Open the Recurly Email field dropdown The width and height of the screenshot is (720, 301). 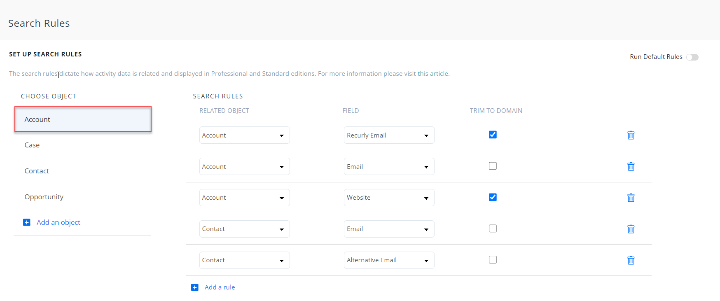tap(389, 135)
